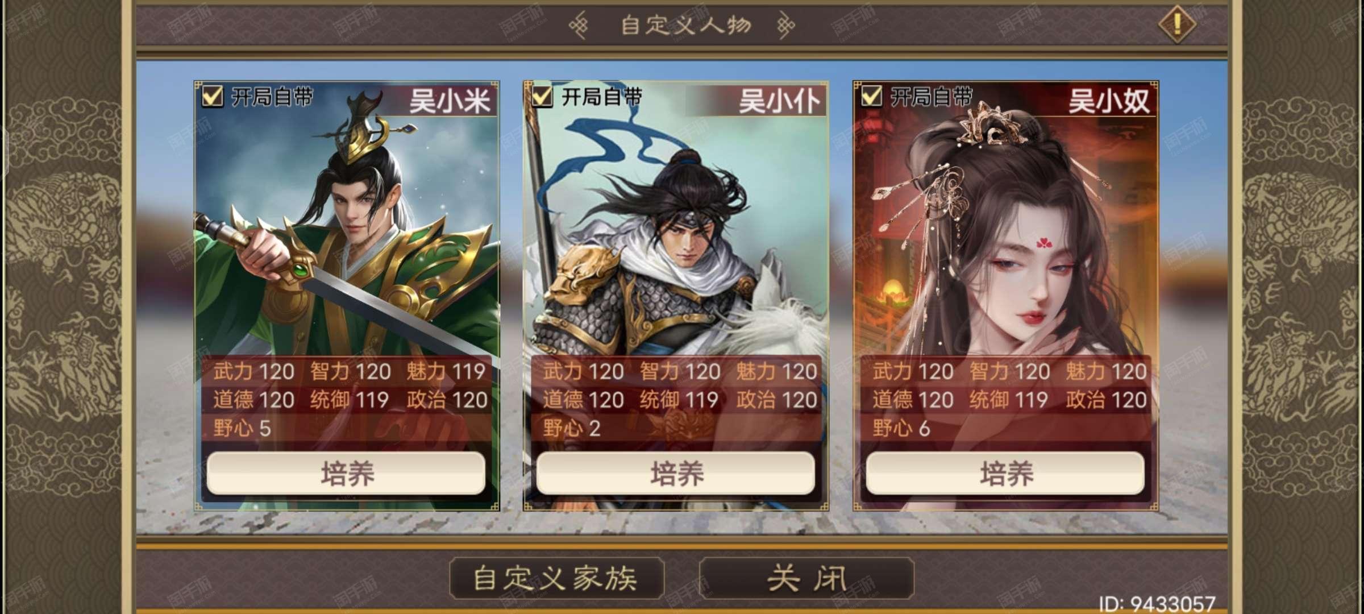Viewport: 1364px width, 614px height.
Task: Click 野心 2 stat on 吴小仆 card
Action: tap(572, 428)
